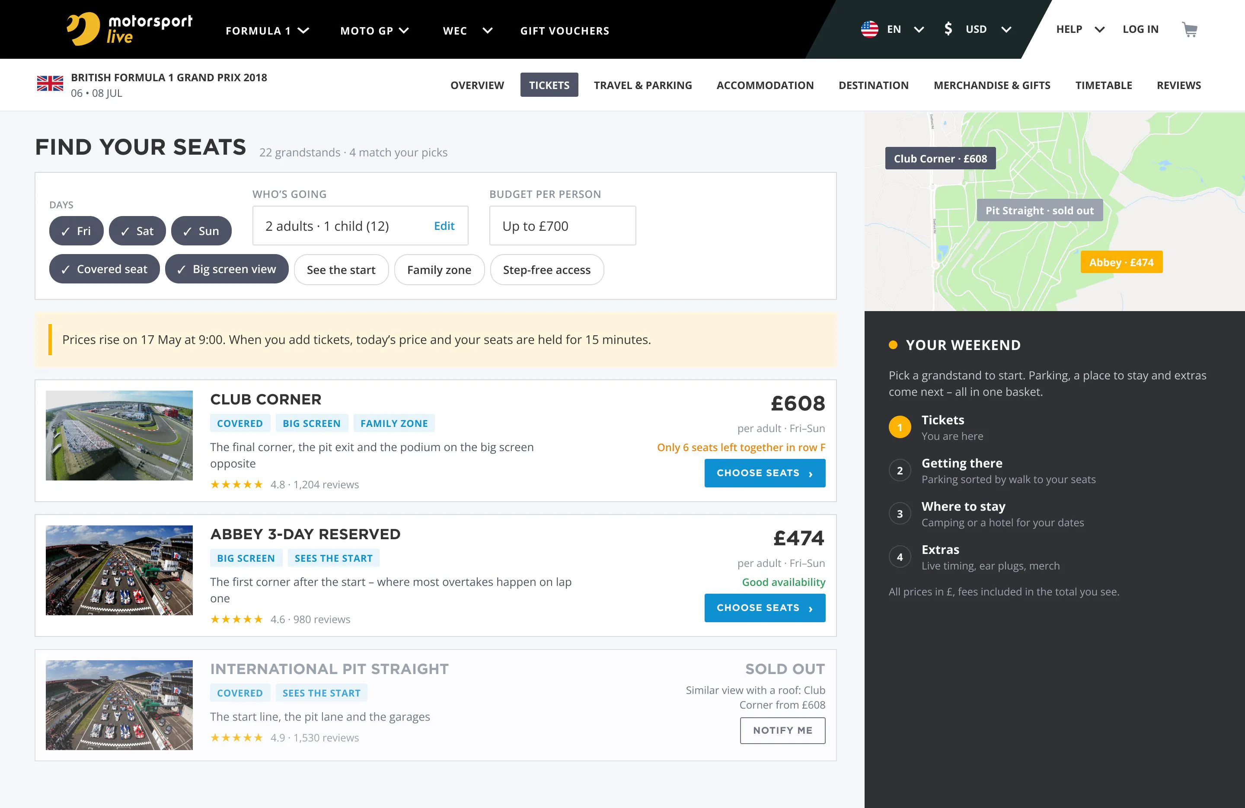Open the Reviews tab
The width and height of the screenshot is (1245, 808).
[1178, 85]
